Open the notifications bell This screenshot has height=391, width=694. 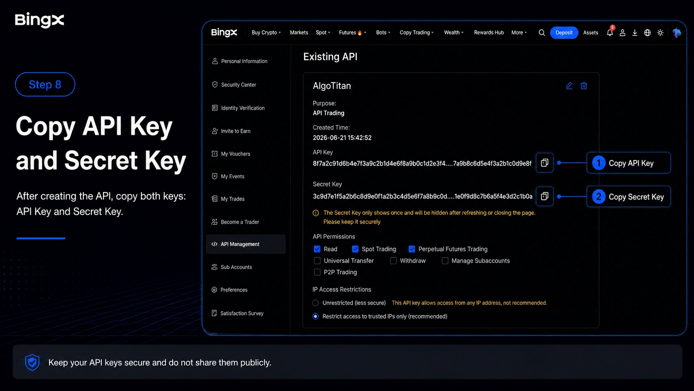click(610, 33)
